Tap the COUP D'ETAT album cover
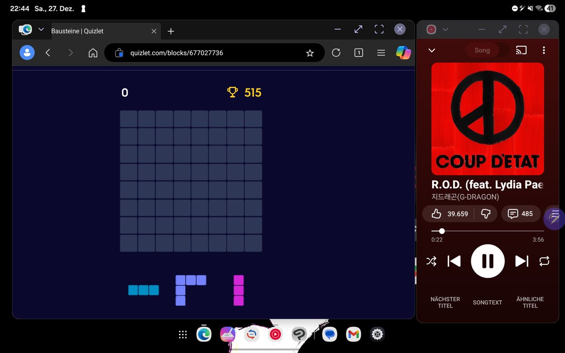The image size is (565, 353). tap(488, 119)
